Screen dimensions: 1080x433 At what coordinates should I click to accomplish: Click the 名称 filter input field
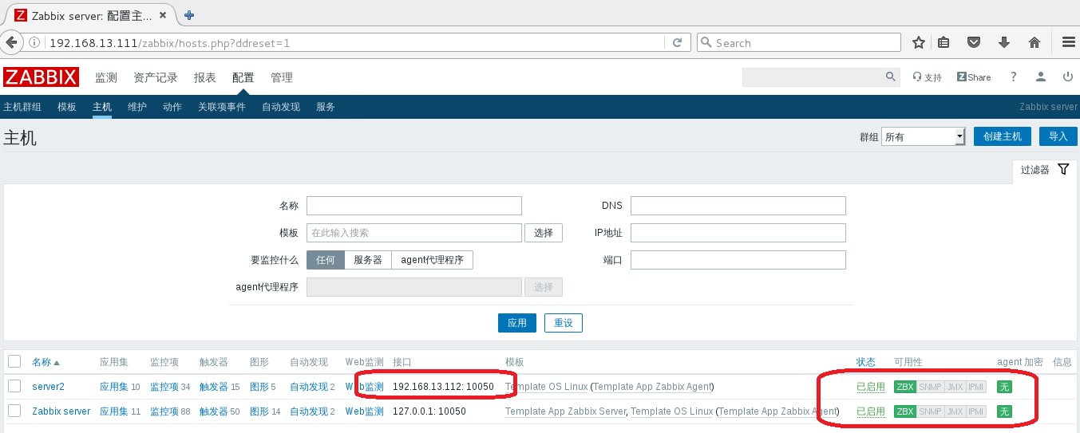414,206
